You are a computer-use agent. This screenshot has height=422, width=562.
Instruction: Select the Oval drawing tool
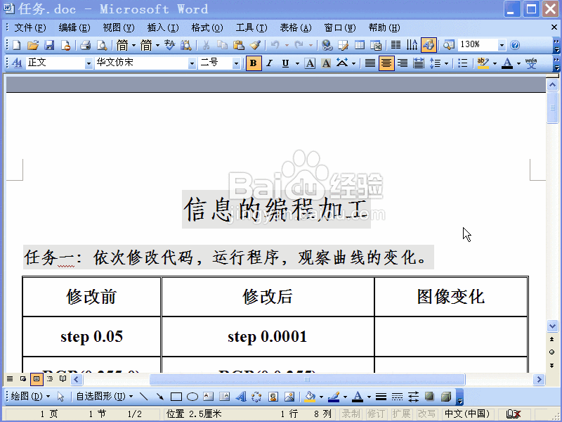191,396
